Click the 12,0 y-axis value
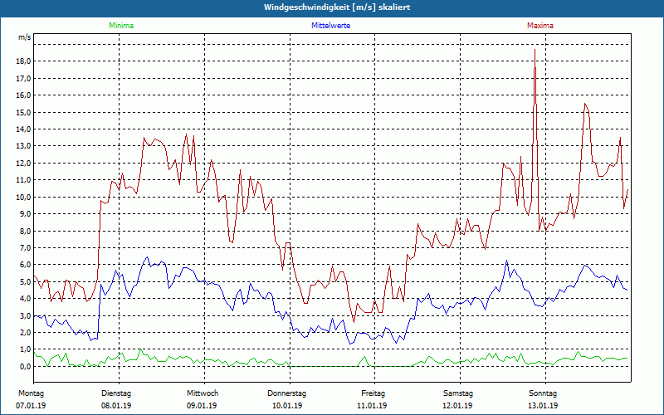Image resolution: width=664 pixels, height=415 pixels. point(24,163)
